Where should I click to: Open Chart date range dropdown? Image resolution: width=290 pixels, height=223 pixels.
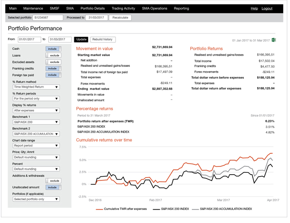[x=36, y=146]
